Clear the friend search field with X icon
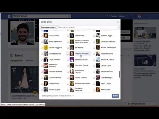The height and width of the screenshot is (119, 159). point(118,27)
